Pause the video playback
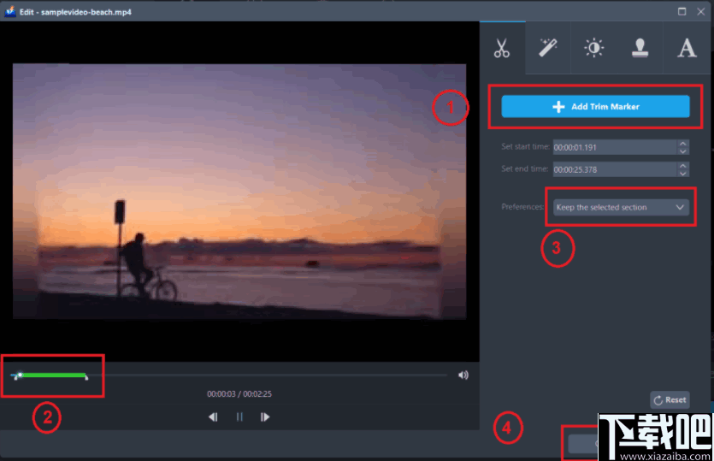 [x=239, y=417]
